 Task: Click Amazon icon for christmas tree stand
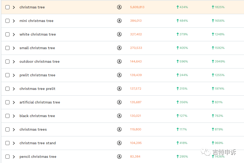pyautogui.click(x=119, y=143)
